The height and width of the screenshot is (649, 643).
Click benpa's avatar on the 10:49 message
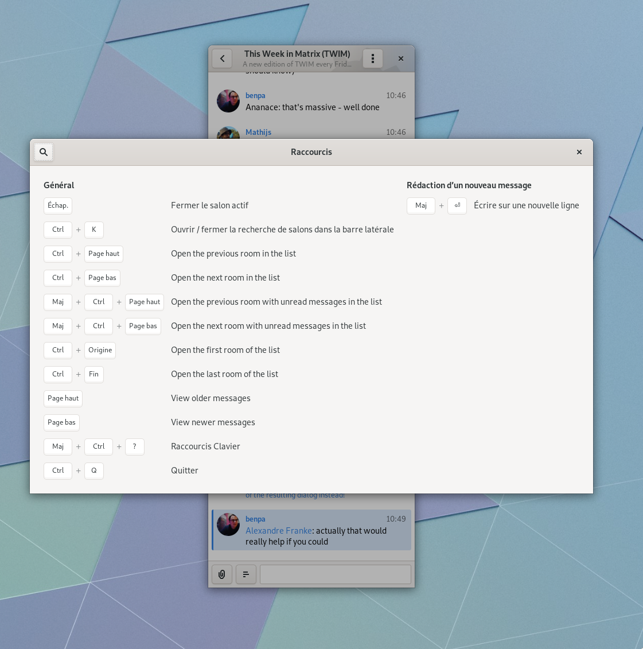228,524
